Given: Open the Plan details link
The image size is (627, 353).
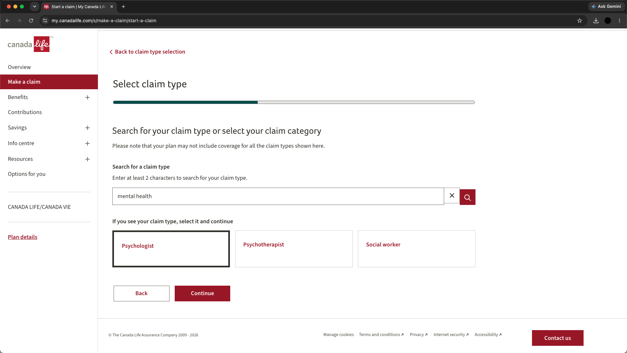Looking at the screenshot, I should click(23, 237).
